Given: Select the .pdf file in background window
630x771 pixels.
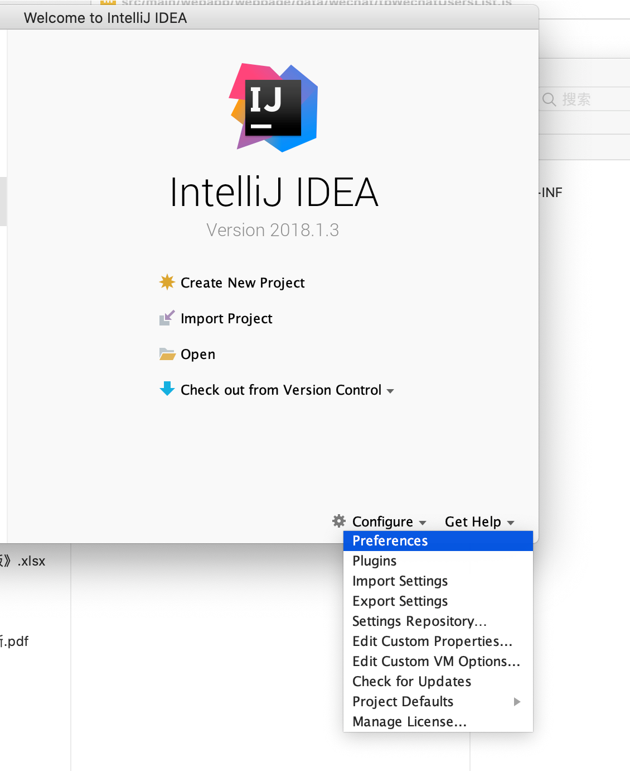Looking at the screenshot, I should pos(14,641).
